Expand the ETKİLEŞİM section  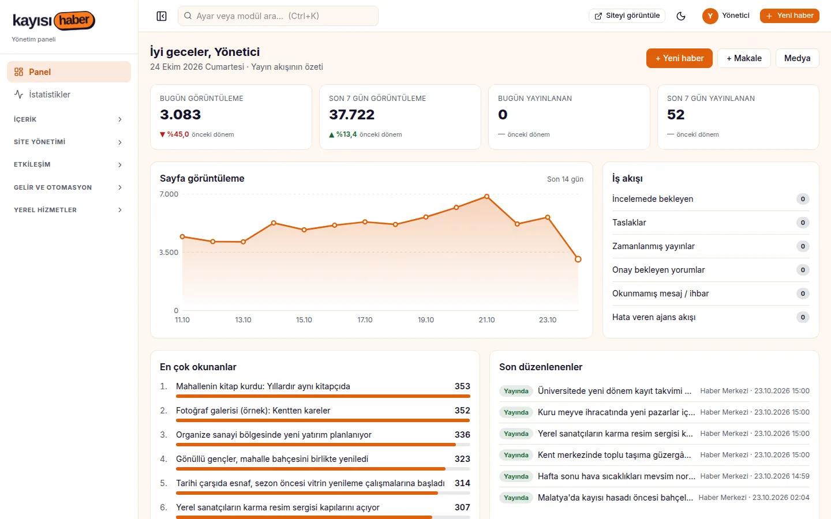pyautogui.click(x=69, y=165)
